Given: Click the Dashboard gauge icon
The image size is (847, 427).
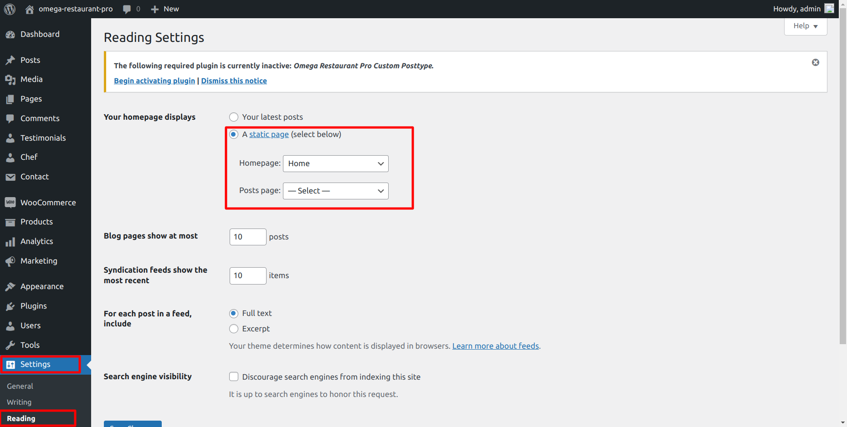Looking at the screenshot, I should [x=10, y=35].
